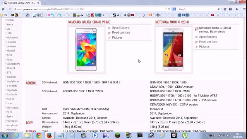
Task: Open the bookmarks list icon
Action: (x=230, y=9)
